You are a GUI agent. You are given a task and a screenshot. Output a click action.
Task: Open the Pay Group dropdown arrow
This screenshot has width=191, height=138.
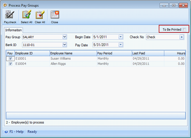click(65, 37)
